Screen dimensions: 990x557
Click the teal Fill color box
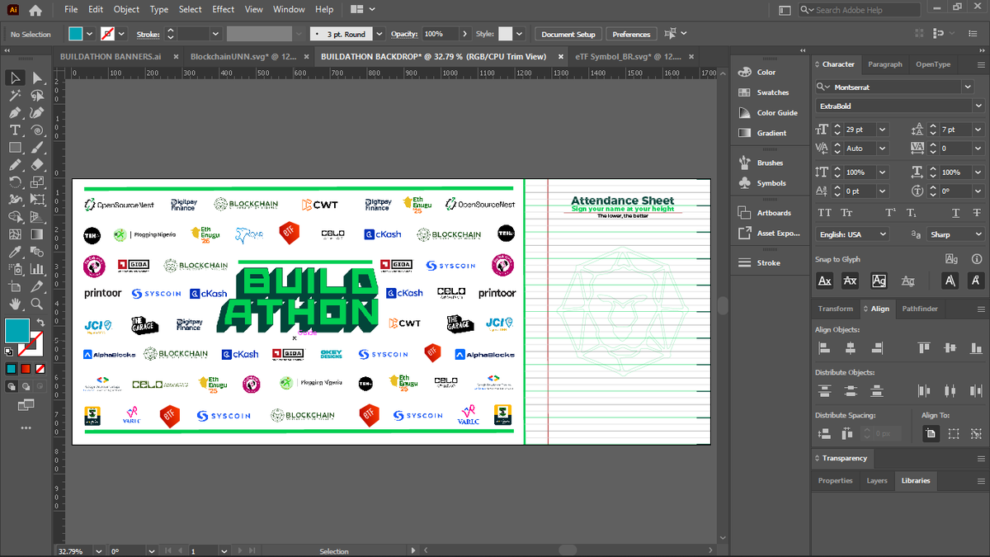(16, 331)
